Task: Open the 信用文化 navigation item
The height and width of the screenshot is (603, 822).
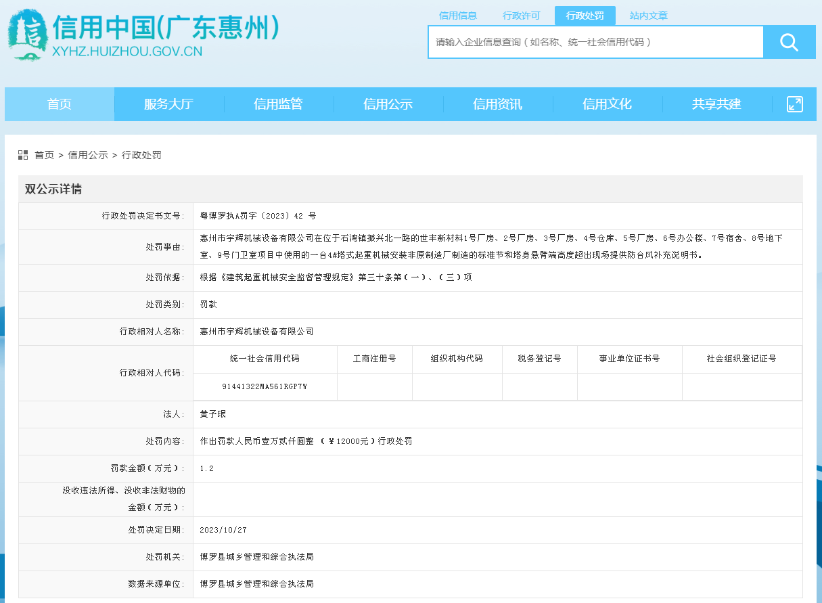Action: tap(607, 104)
